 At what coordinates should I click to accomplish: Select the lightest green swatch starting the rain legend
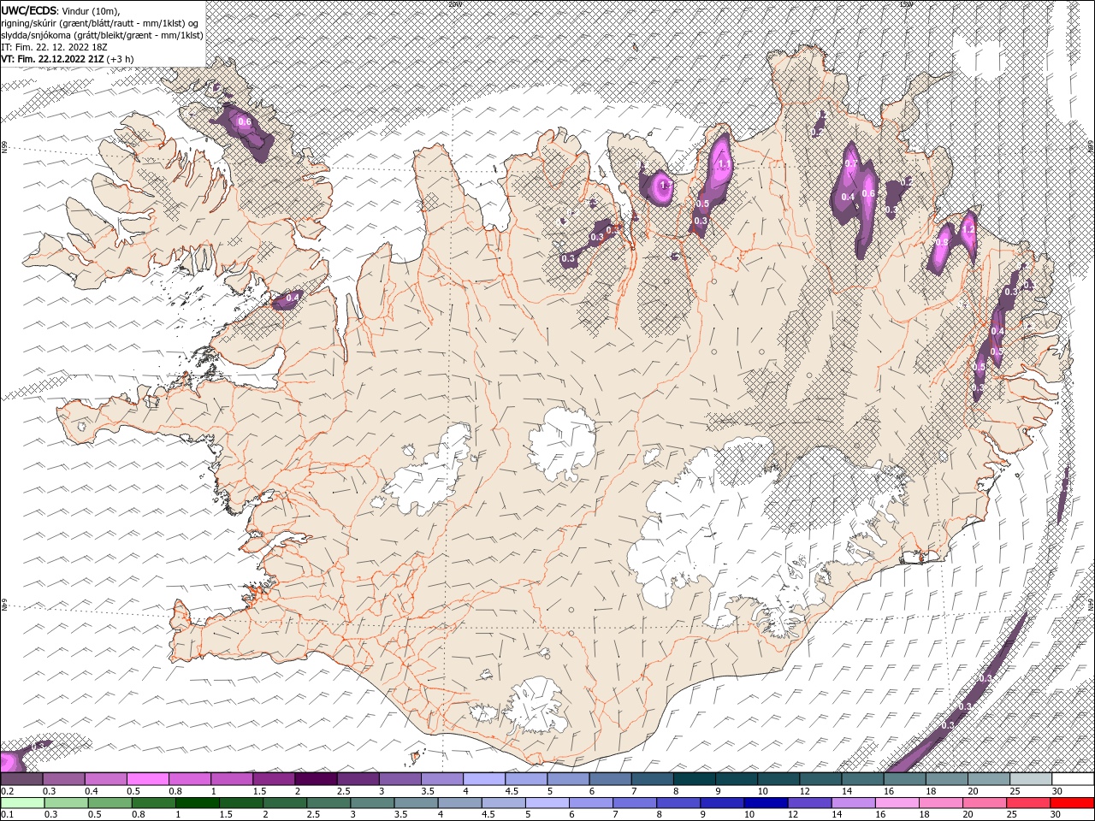[x=21, y=803]
